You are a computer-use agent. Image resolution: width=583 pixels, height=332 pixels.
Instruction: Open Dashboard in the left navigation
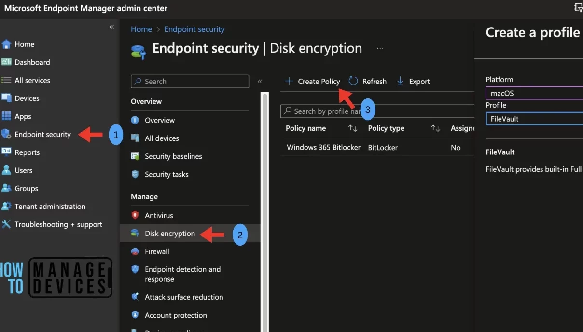click(32, 62)
